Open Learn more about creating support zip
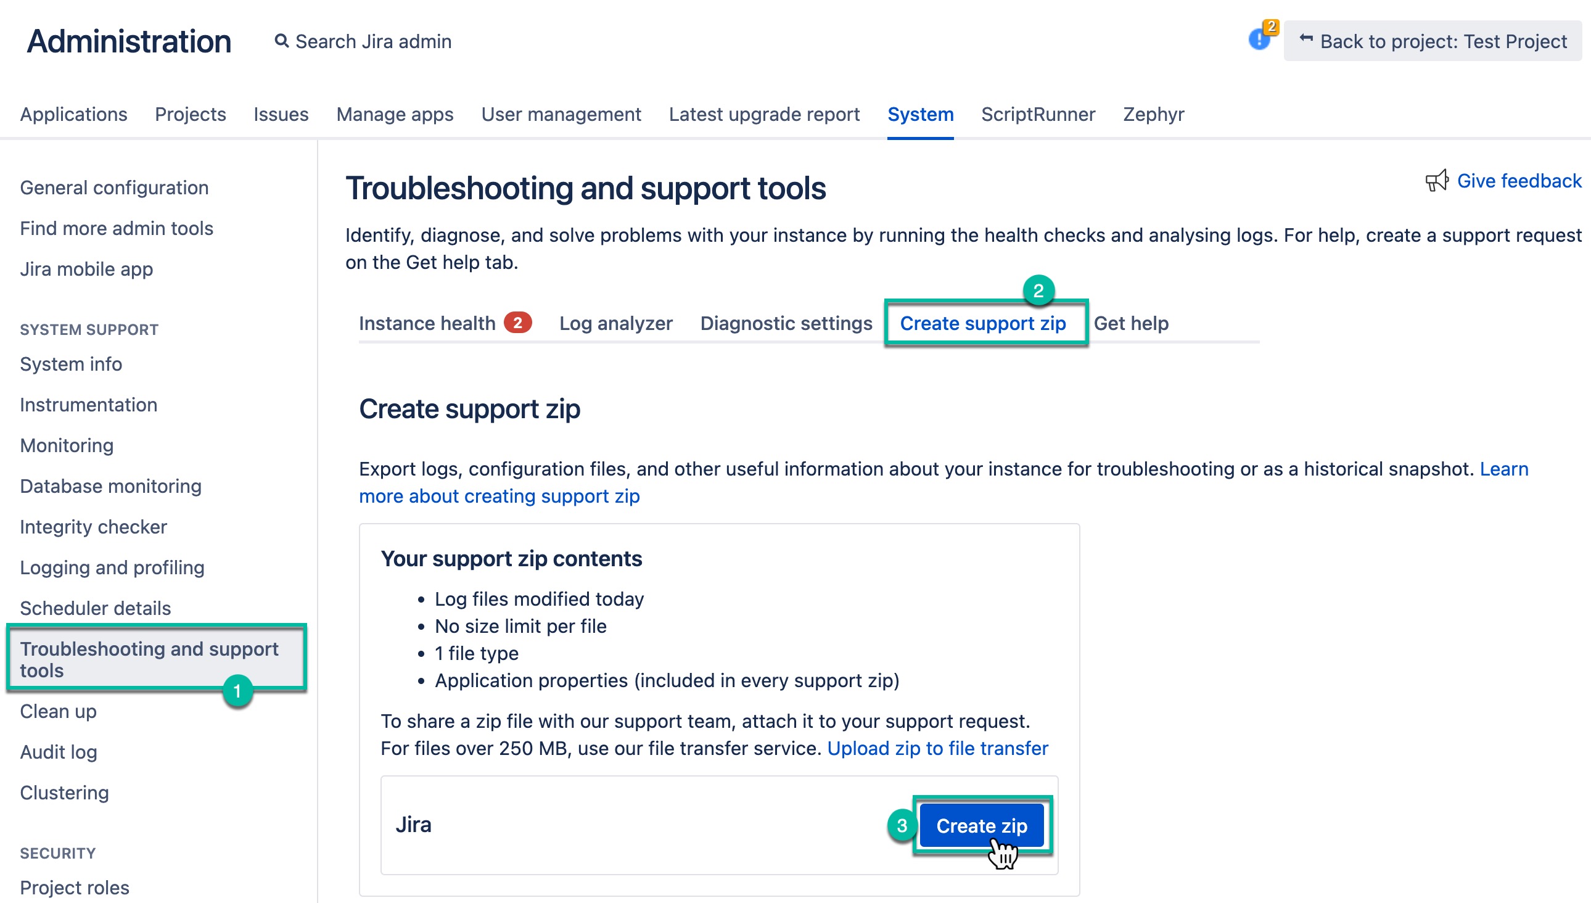 (499, 496)
